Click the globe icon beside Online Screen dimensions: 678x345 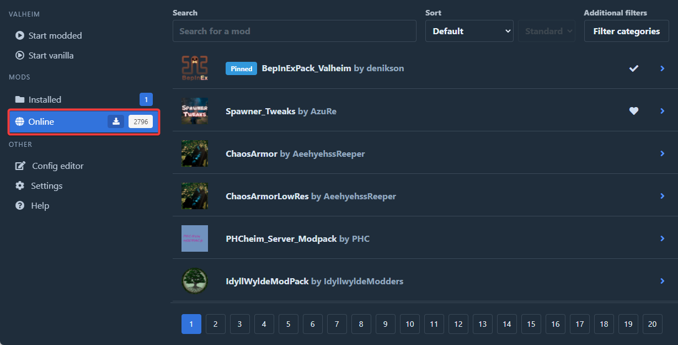pyautogui.click(x=20, y=121)
